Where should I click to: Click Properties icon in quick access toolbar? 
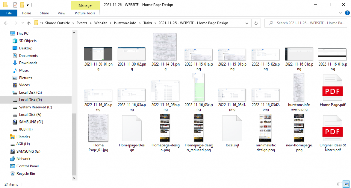(15, 5)
